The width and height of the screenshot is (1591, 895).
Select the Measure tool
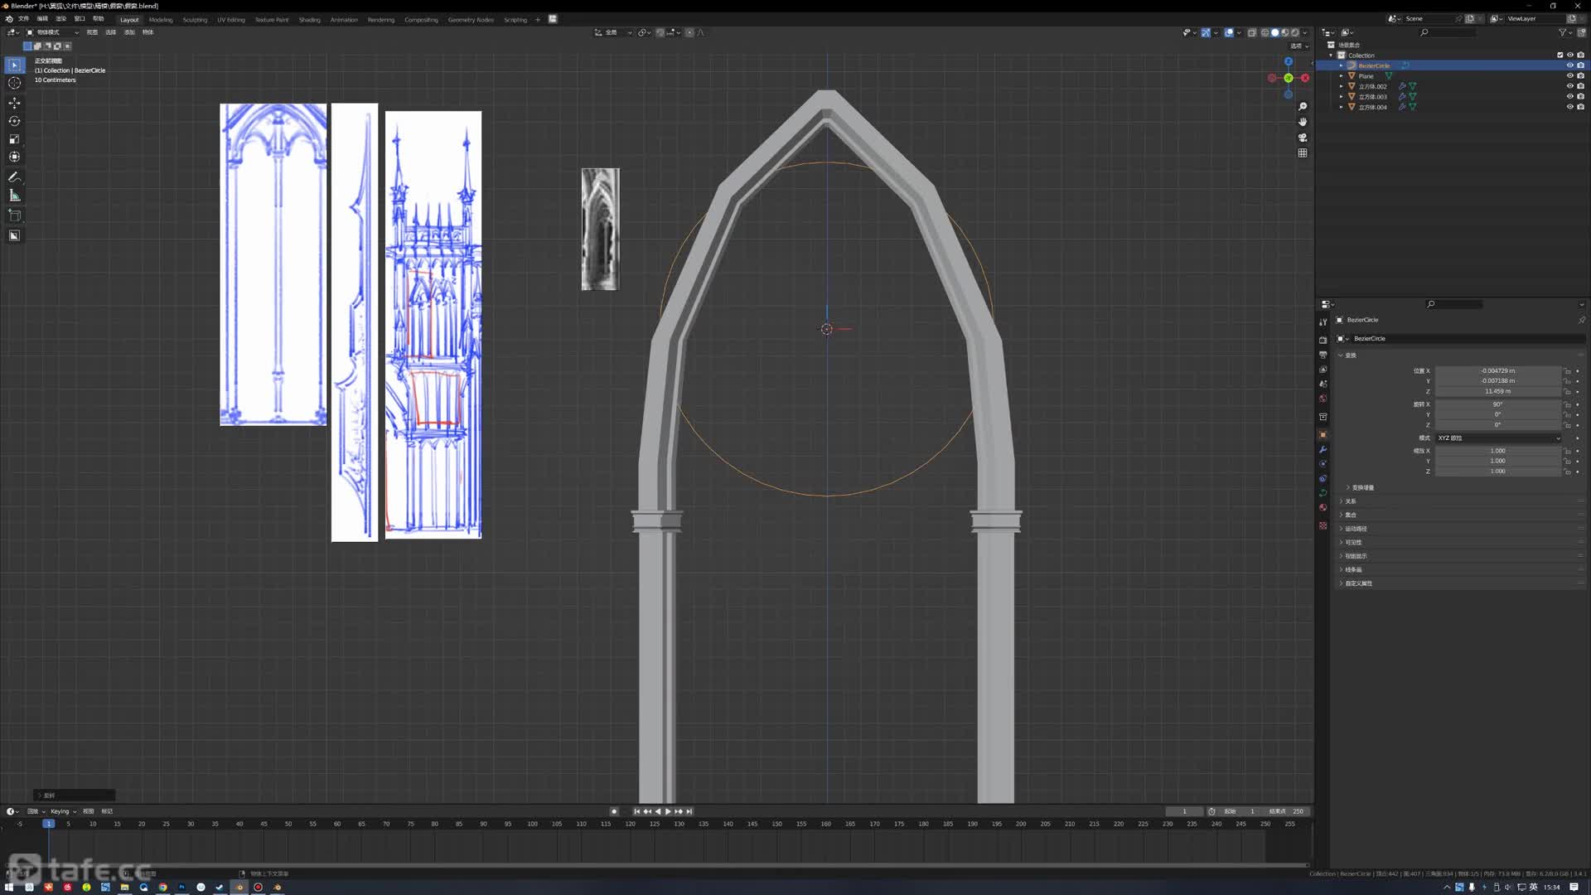pos(14,196)
